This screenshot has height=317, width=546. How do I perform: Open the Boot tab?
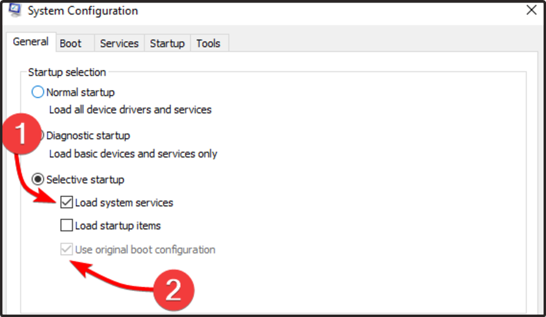coord(70,44)
